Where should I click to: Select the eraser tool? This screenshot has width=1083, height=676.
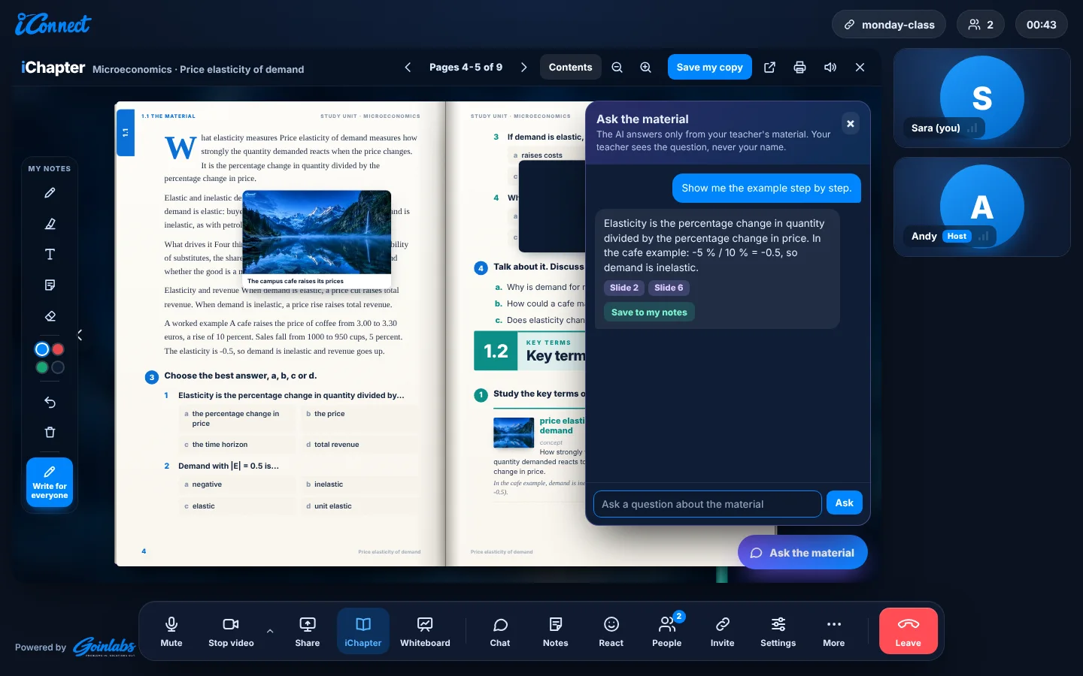coord(50,316)
